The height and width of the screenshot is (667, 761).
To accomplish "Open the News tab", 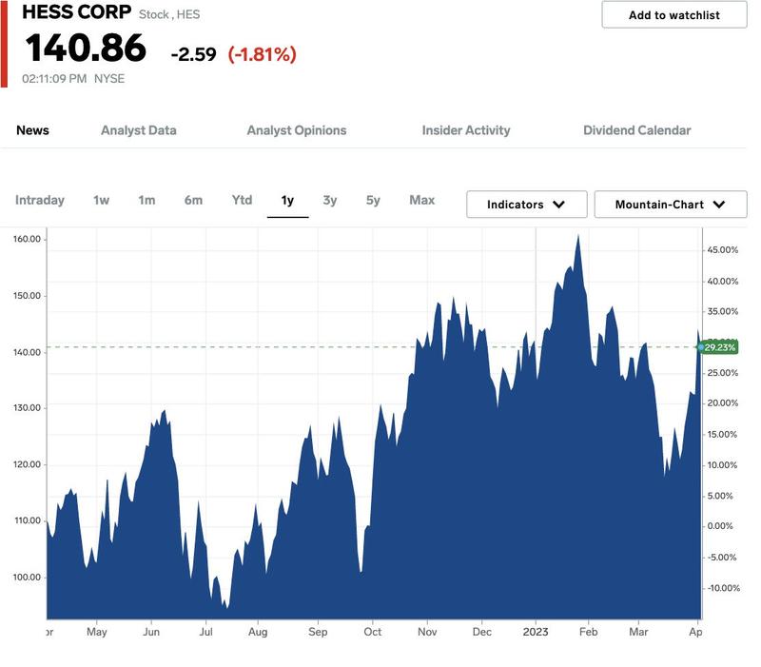I will pyautogui.click(x=32, y=130).
